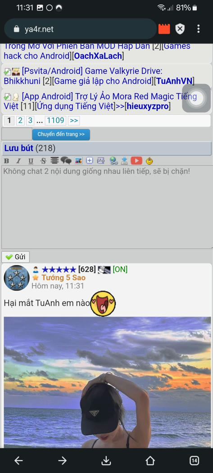Focus the page number input box
This screenshot has width=213, height=473.
pos(17,134)
